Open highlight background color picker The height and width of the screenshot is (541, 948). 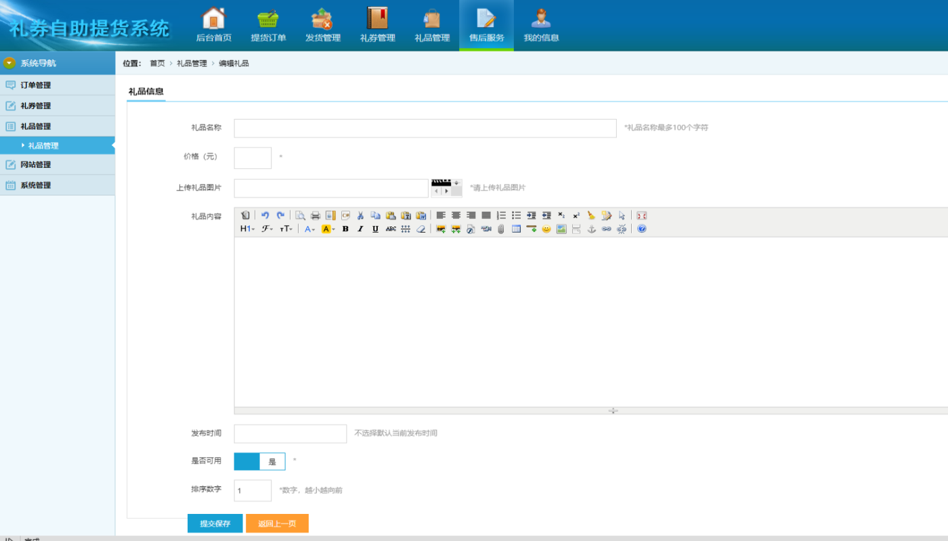pos(328,229)
